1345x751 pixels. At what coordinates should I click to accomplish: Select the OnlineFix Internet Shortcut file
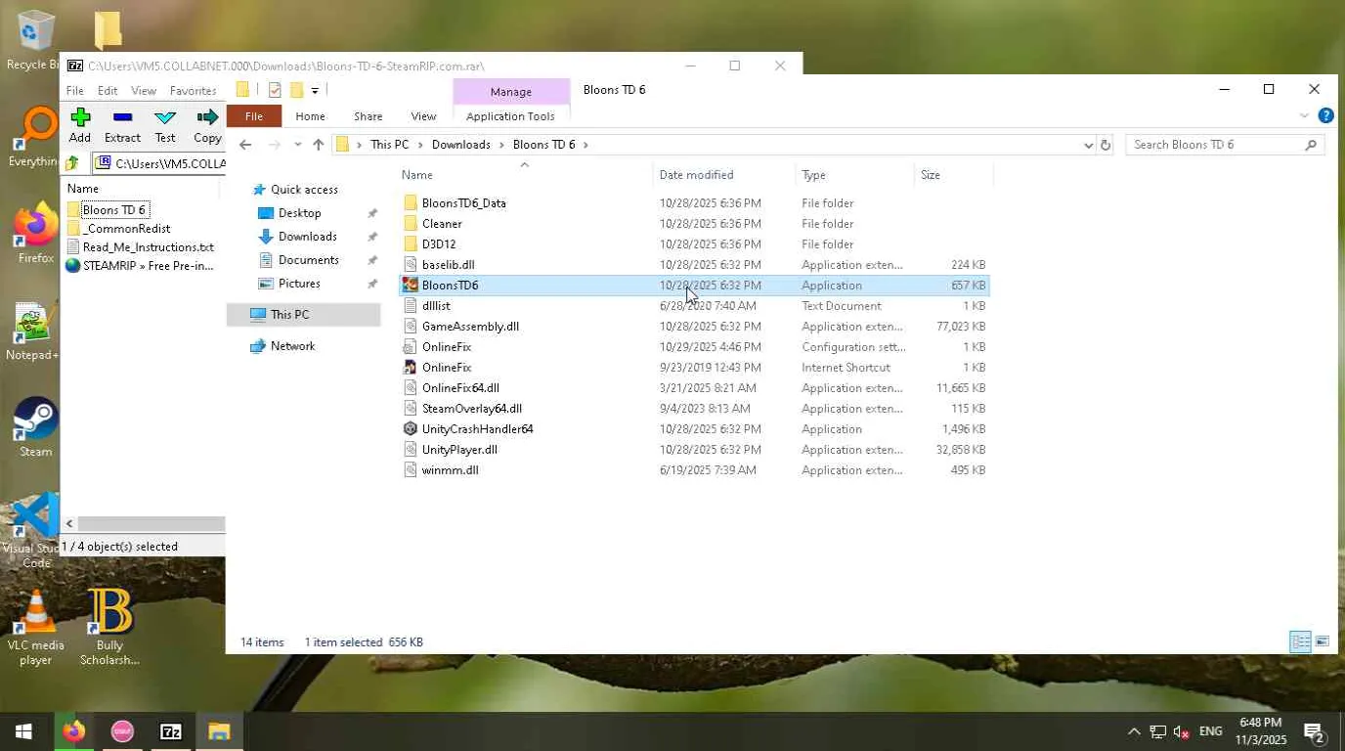694,368
